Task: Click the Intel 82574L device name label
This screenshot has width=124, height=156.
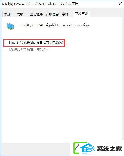Action: click(x=54, y=25)
